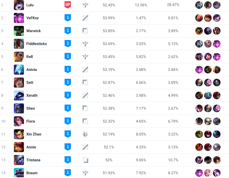Click Xin Zhao's jungle role icon

pyautogui.click(x=85, y=134)
